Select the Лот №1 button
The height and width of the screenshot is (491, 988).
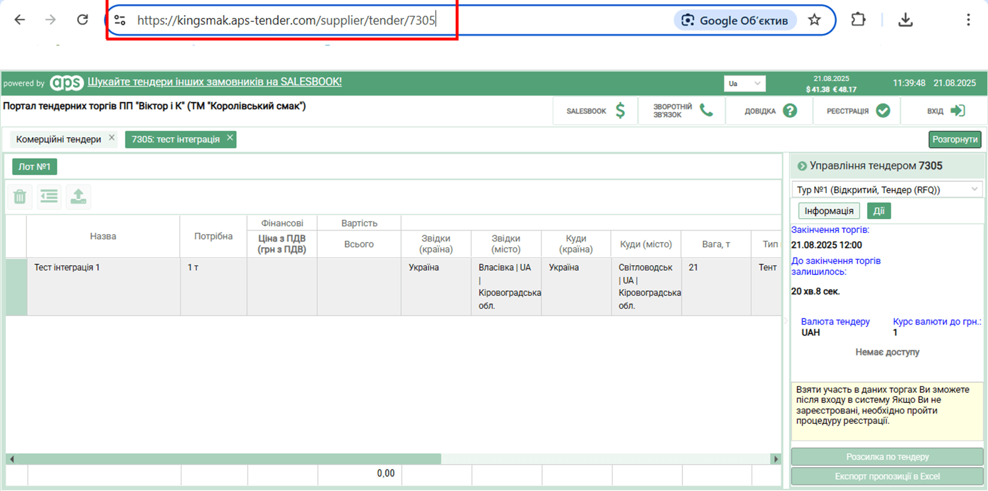tap(34, 166)
